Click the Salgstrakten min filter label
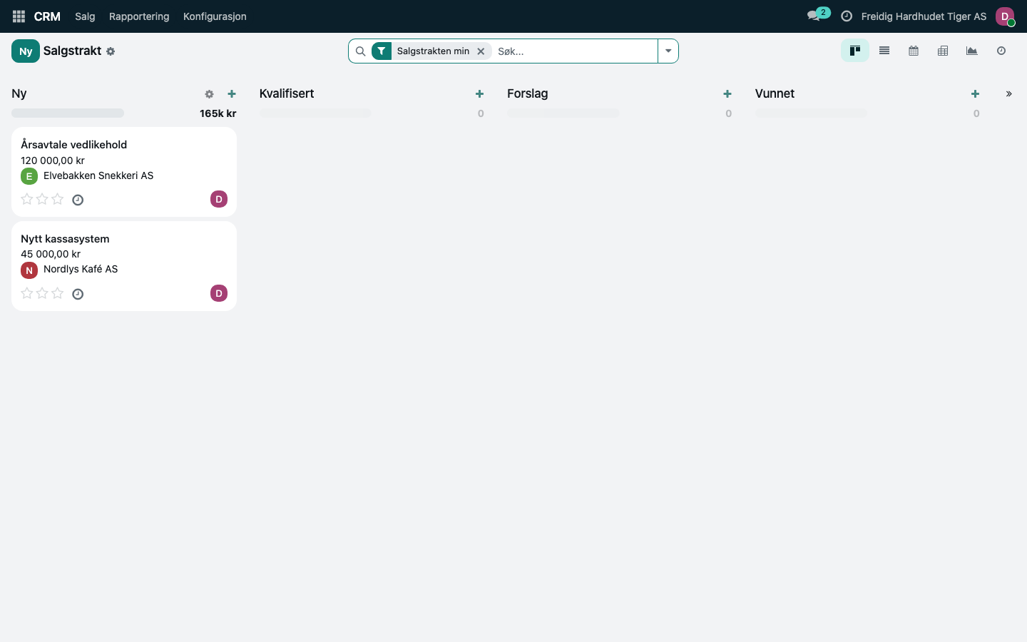The image size is (1027, 642). coord(433,51)
